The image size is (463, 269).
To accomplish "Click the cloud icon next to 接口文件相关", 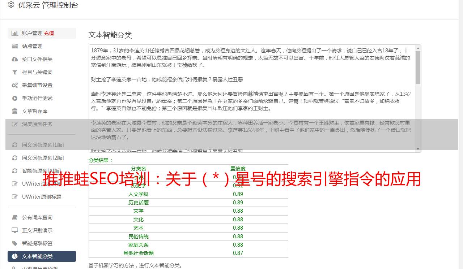I will [15, 59].
